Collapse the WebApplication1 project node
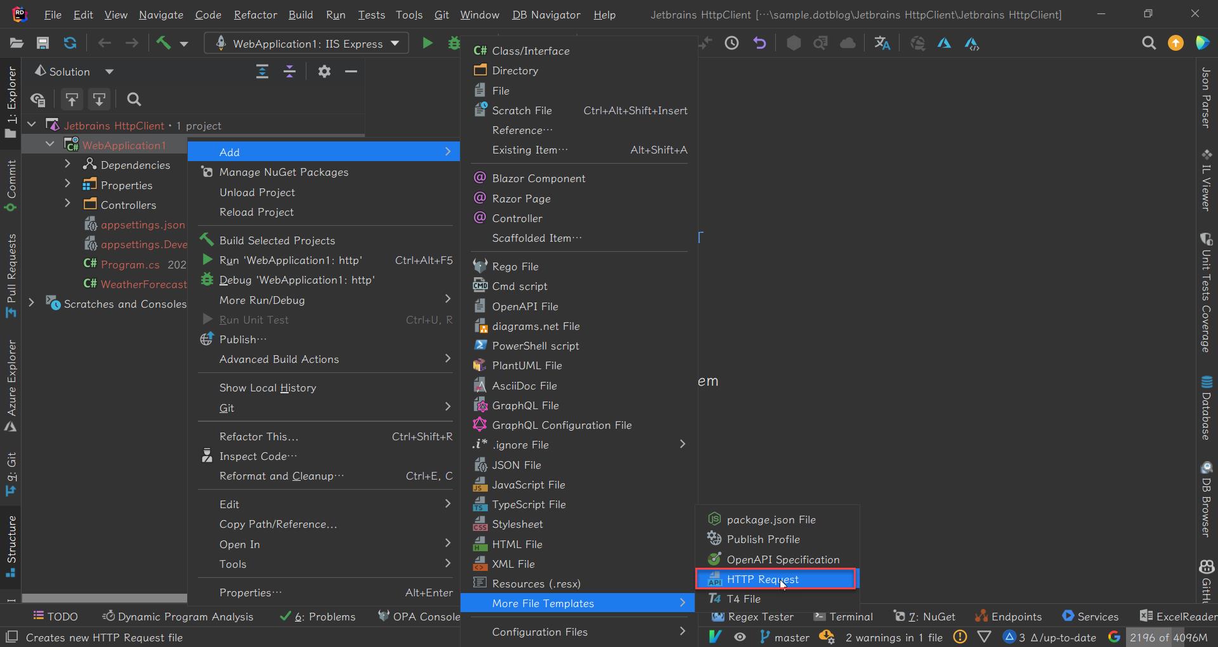1218x647 pixels. pyautogui.click(x=49, y=144)
